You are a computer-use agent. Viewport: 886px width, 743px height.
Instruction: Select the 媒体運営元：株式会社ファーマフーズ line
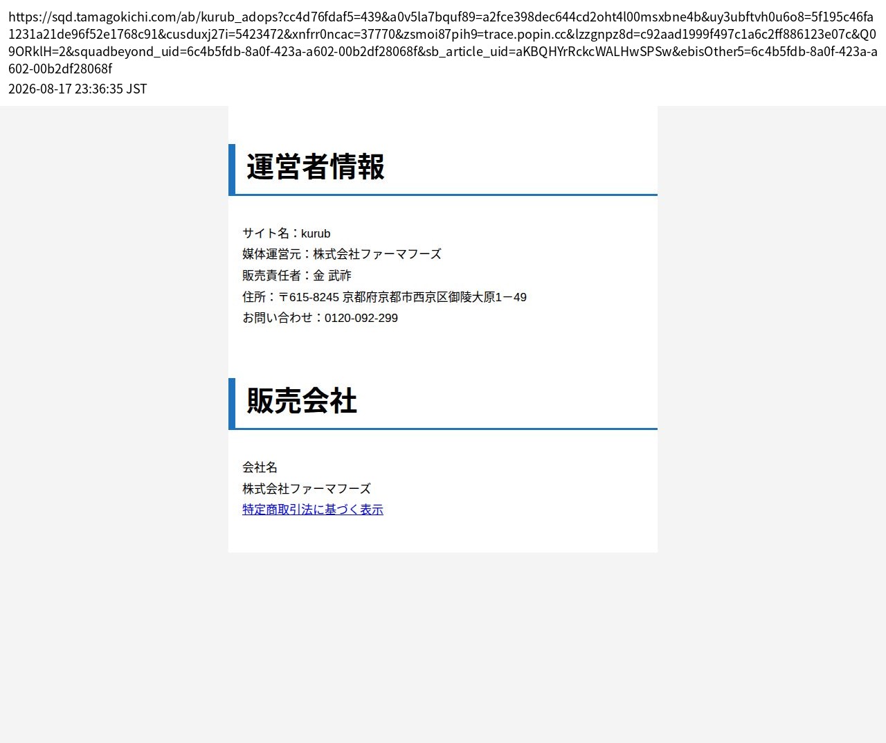pyautogui.click(x=342, y=254)
